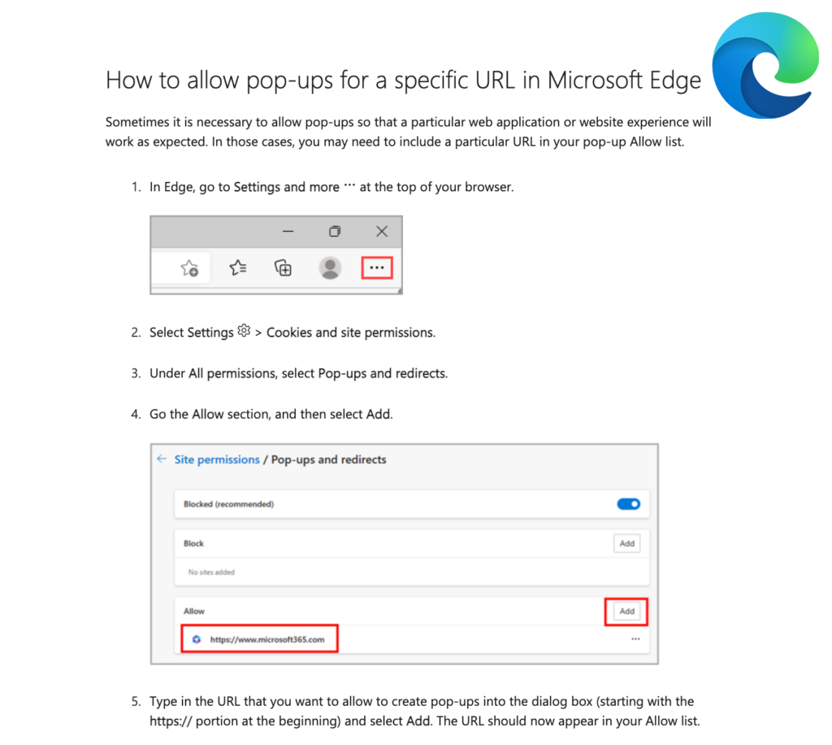
Task: Click Add button in the Allow section
Action: (x=626, y=611)
